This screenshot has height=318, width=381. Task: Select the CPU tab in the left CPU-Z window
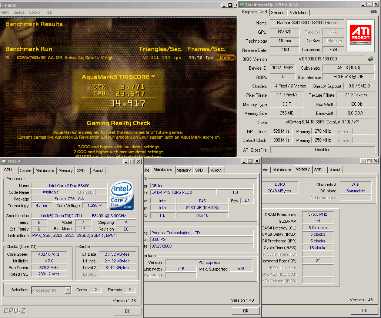click(8, 170)
